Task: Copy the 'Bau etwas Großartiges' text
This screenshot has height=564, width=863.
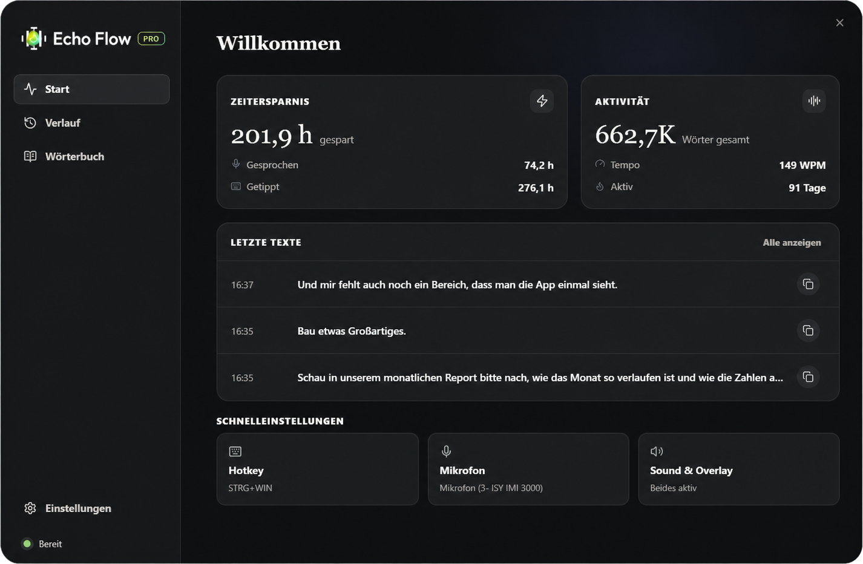Action: pyautogui.click(x=808, y=330)
